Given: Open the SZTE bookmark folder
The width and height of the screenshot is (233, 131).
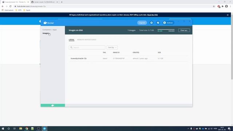Looking at the screenshot, I should 19,10.
